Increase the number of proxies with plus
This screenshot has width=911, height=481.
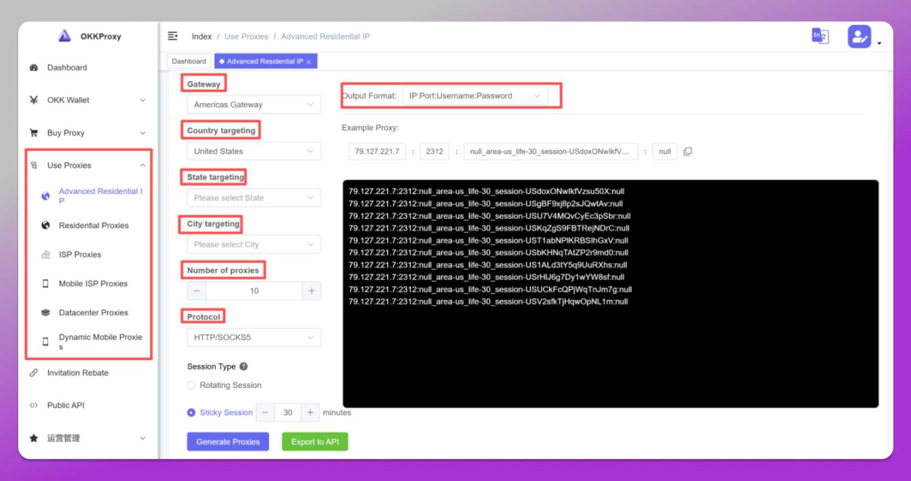click(312, 291)
